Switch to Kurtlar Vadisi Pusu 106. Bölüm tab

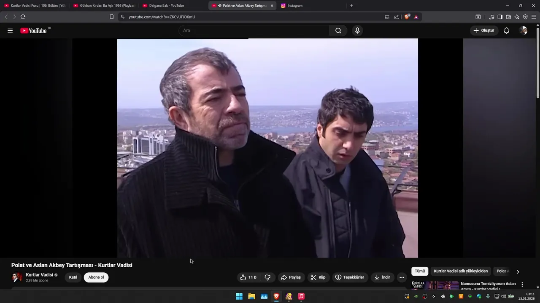point(35,5)
